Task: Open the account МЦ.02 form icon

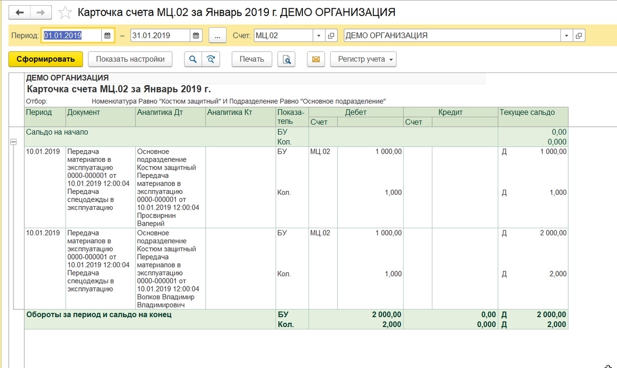Action: click(x=331, y=36)
